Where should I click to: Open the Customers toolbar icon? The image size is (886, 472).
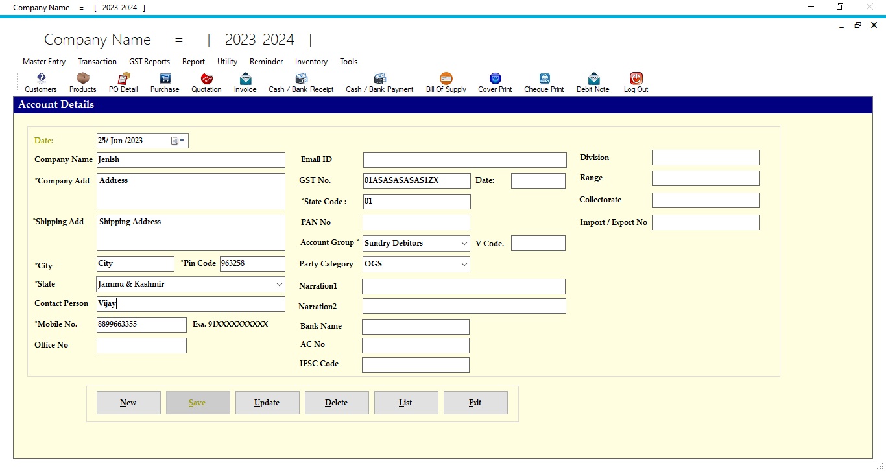41,78
